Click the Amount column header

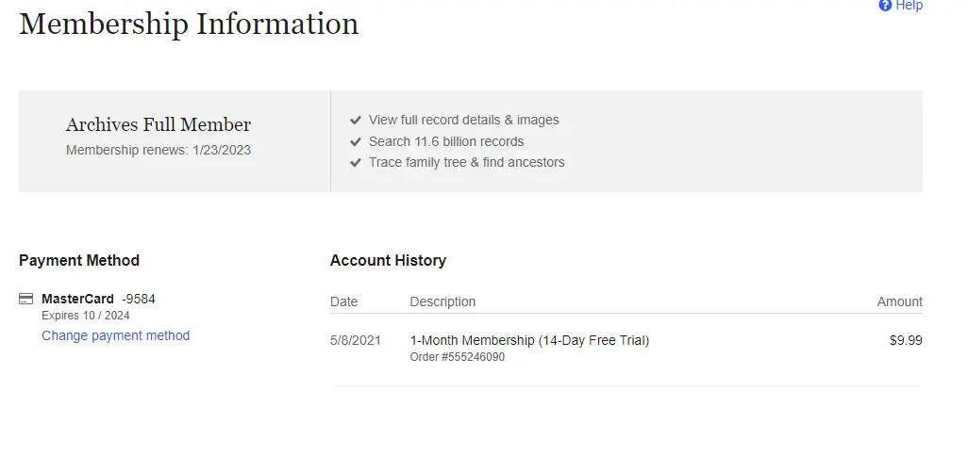899,301
